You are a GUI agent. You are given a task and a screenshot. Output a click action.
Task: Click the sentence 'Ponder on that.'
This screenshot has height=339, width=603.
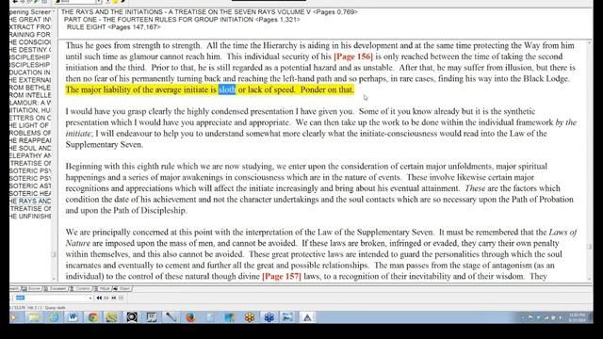(x=327, y=89)
